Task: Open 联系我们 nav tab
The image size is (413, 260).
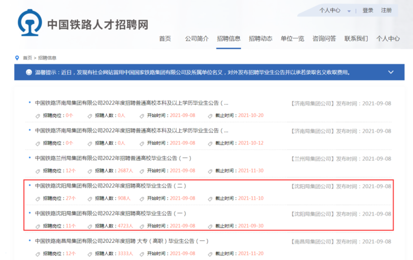Action: [x=356, y=38]
